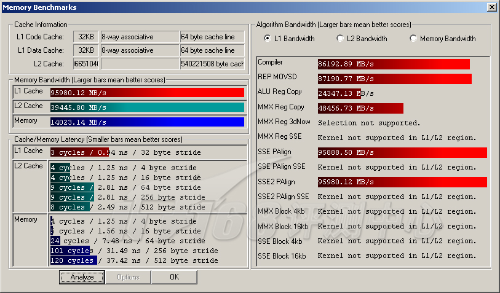500x293 pixels.
Task: Click the SSE PAlign bandwidth bar
Action: [x=402, y=152]
